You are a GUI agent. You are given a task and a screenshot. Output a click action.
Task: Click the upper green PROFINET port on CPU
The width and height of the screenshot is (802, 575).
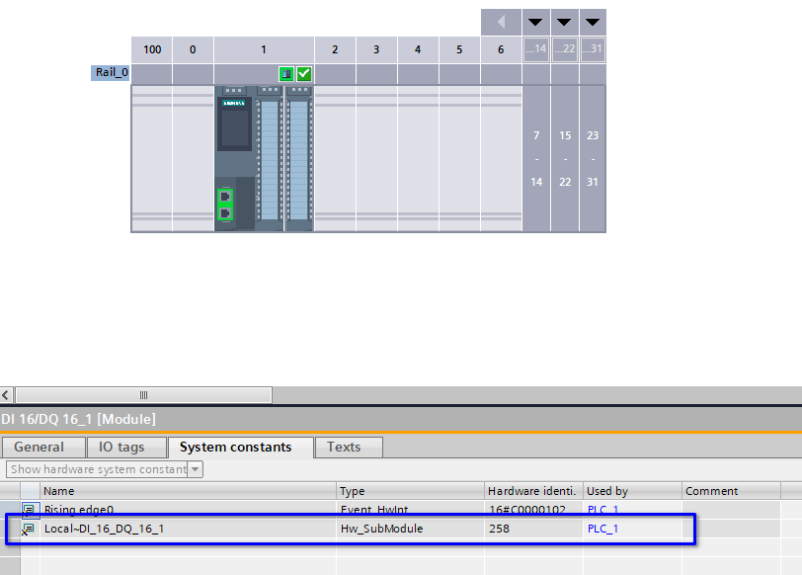point(225,196)
